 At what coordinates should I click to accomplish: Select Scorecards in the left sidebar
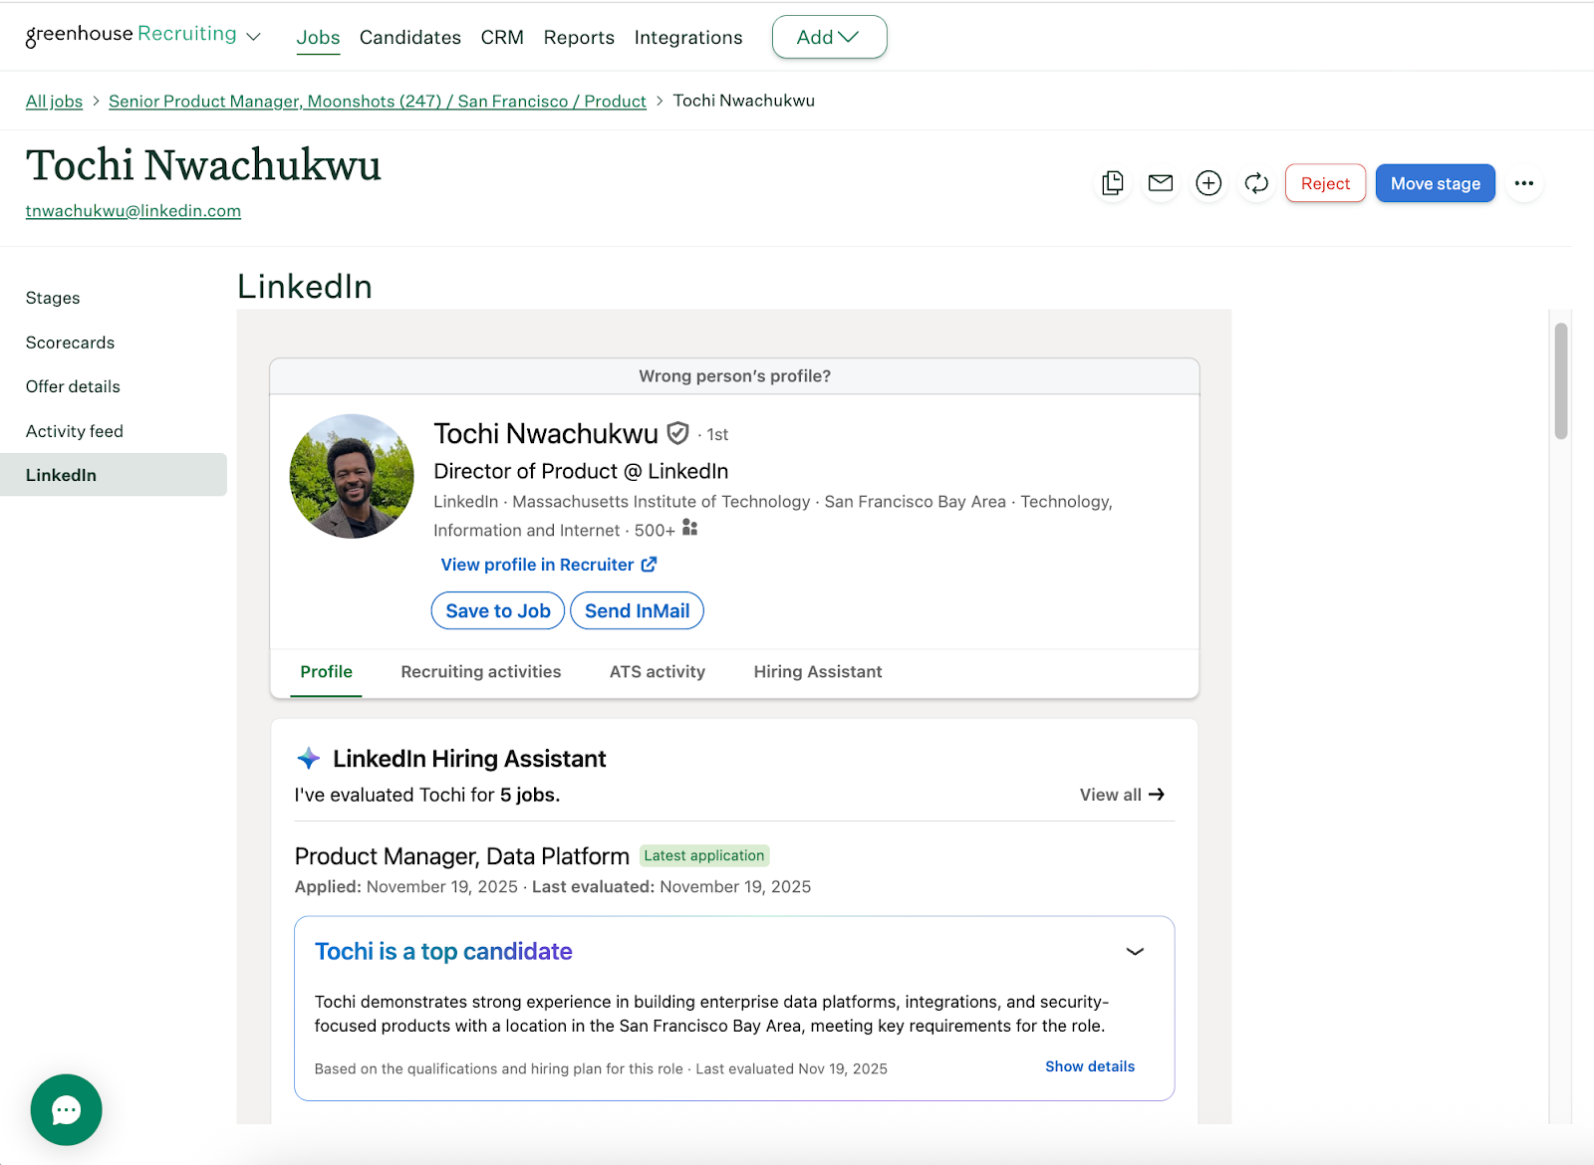point(70,343)
